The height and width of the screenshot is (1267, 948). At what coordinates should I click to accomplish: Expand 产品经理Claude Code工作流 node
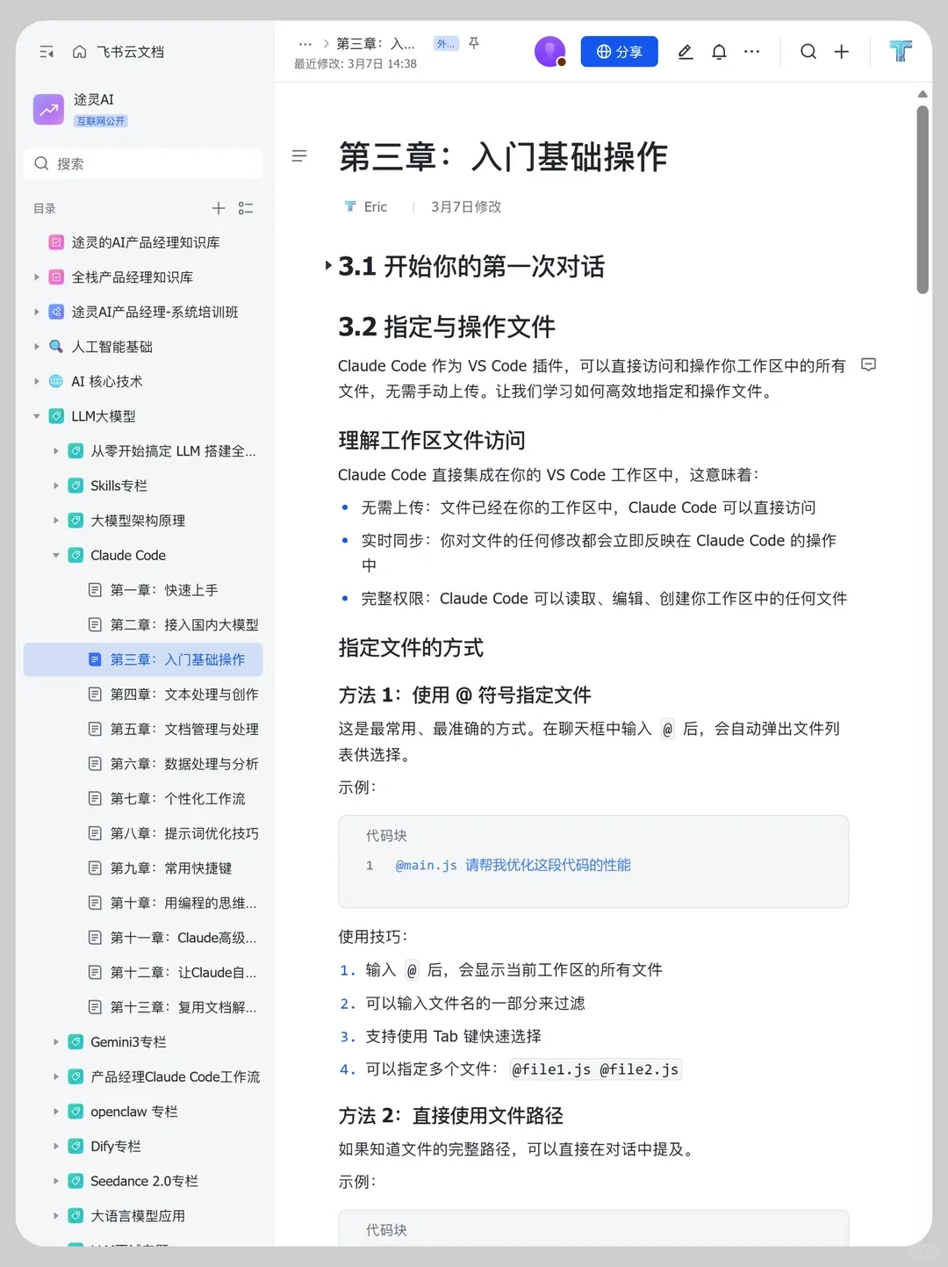56,1076
